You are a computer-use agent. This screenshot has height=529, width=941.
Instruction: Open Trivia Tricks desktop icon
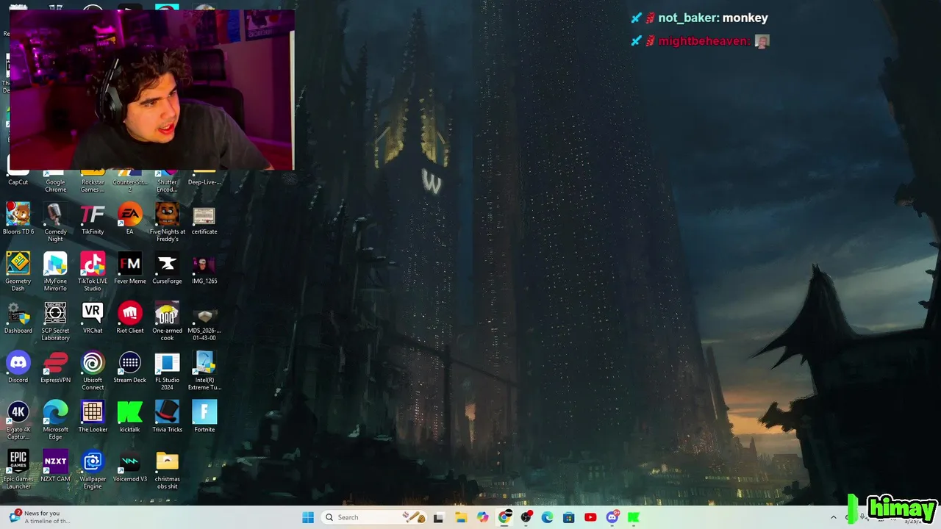pos(167,417)
